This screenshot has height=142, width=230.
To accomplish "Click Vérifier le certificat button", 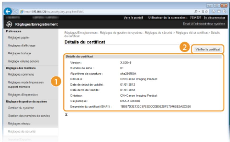I will pos(208,49).
